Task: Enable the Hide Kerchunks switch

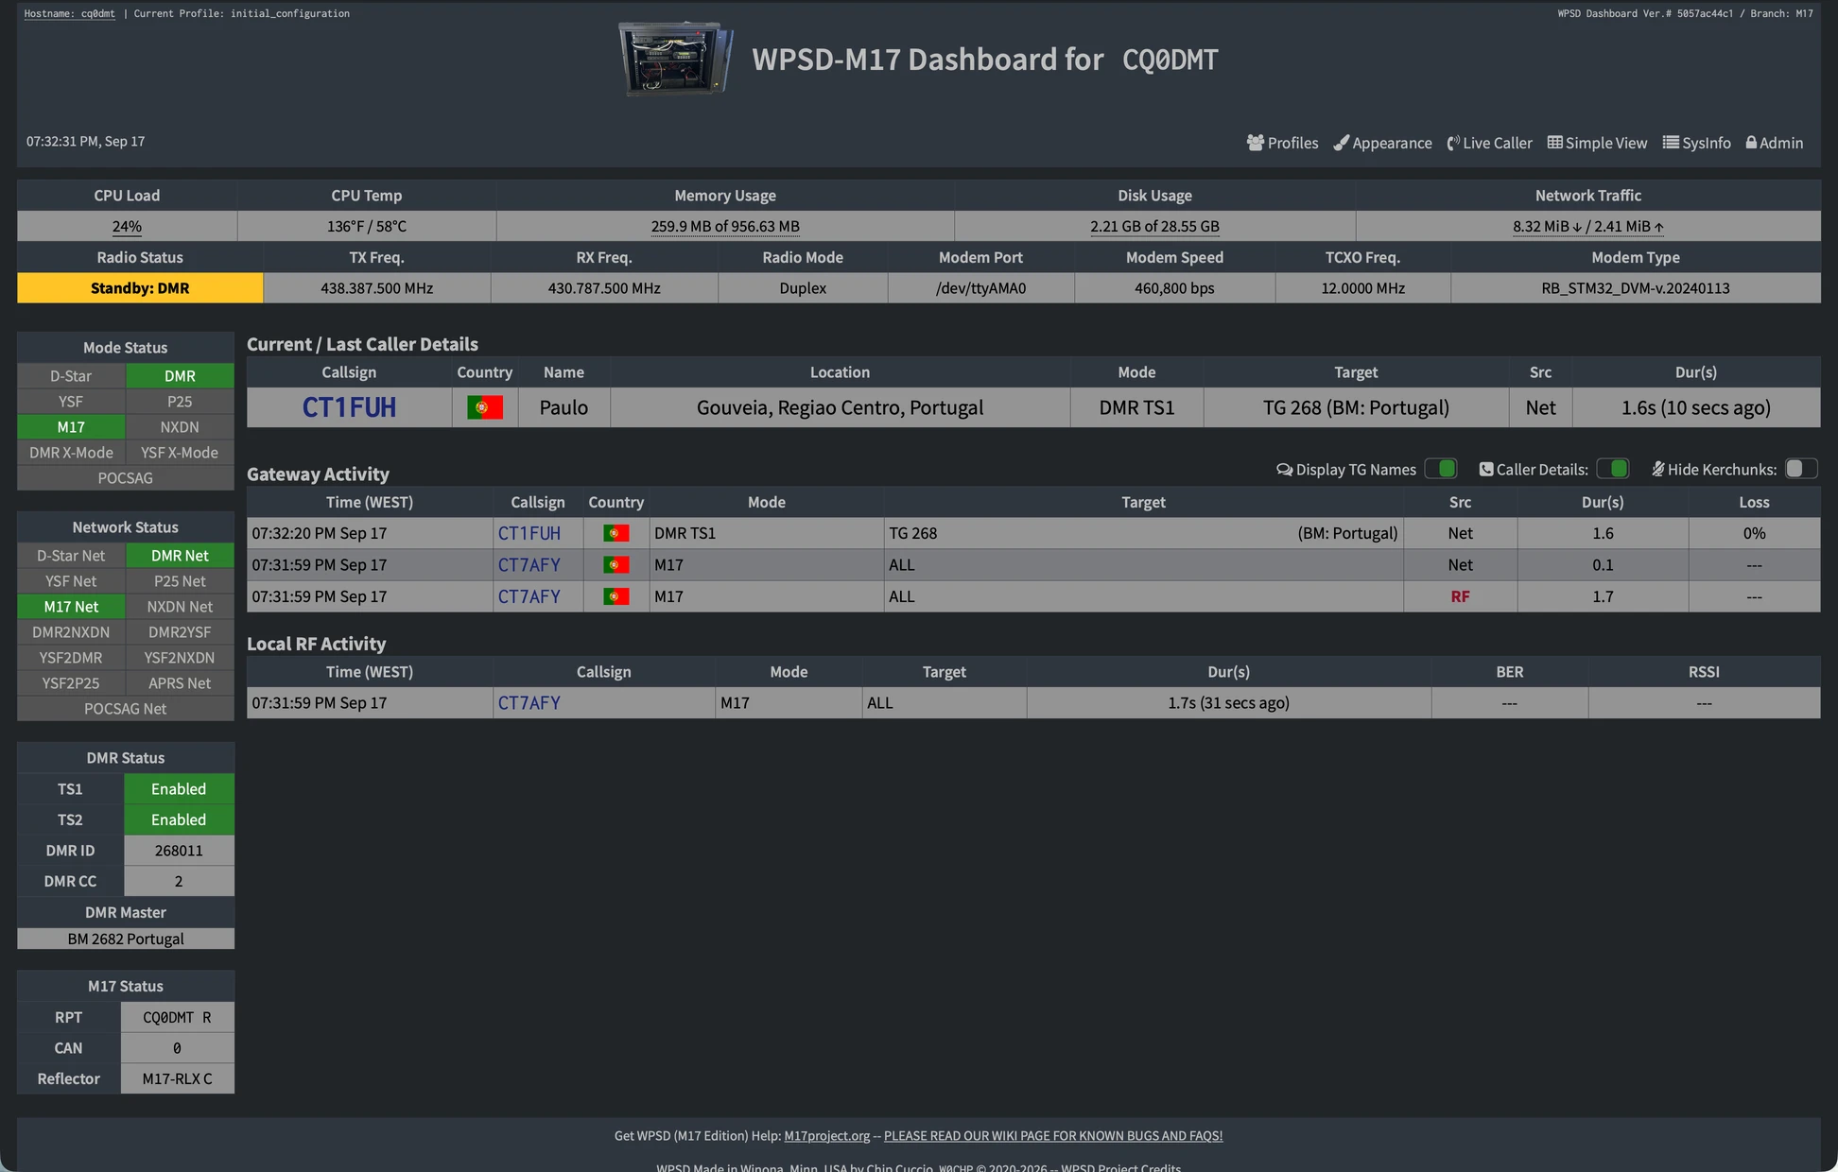Action: [x=1801, y=469]
